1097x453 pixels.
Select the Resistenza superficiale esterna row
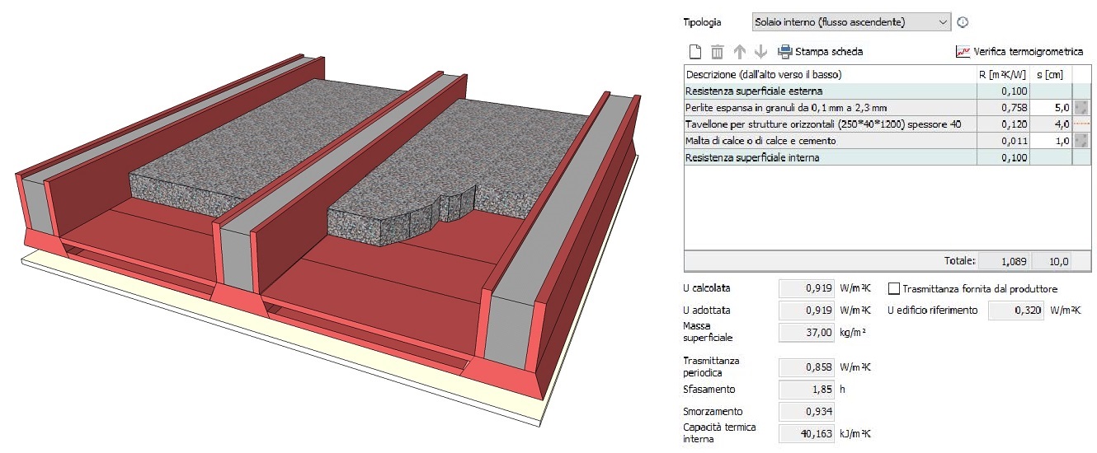[887, 91]
